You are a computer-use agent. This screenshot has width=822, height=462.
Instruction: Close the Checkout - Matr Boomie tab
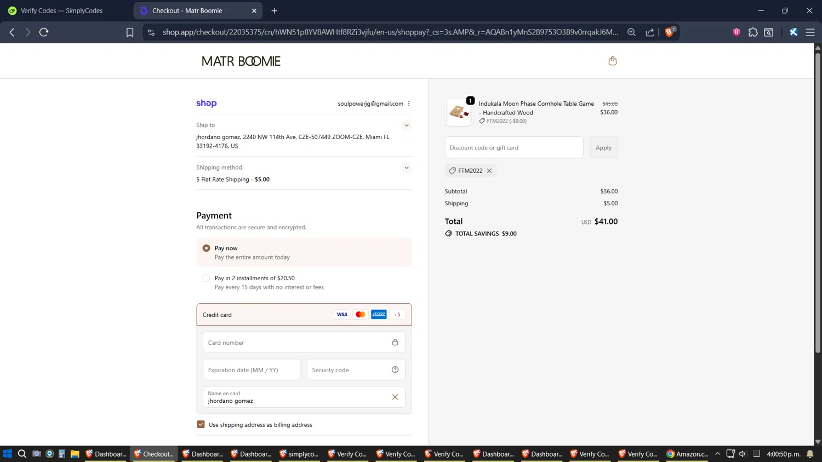click(x=254, y=10)
